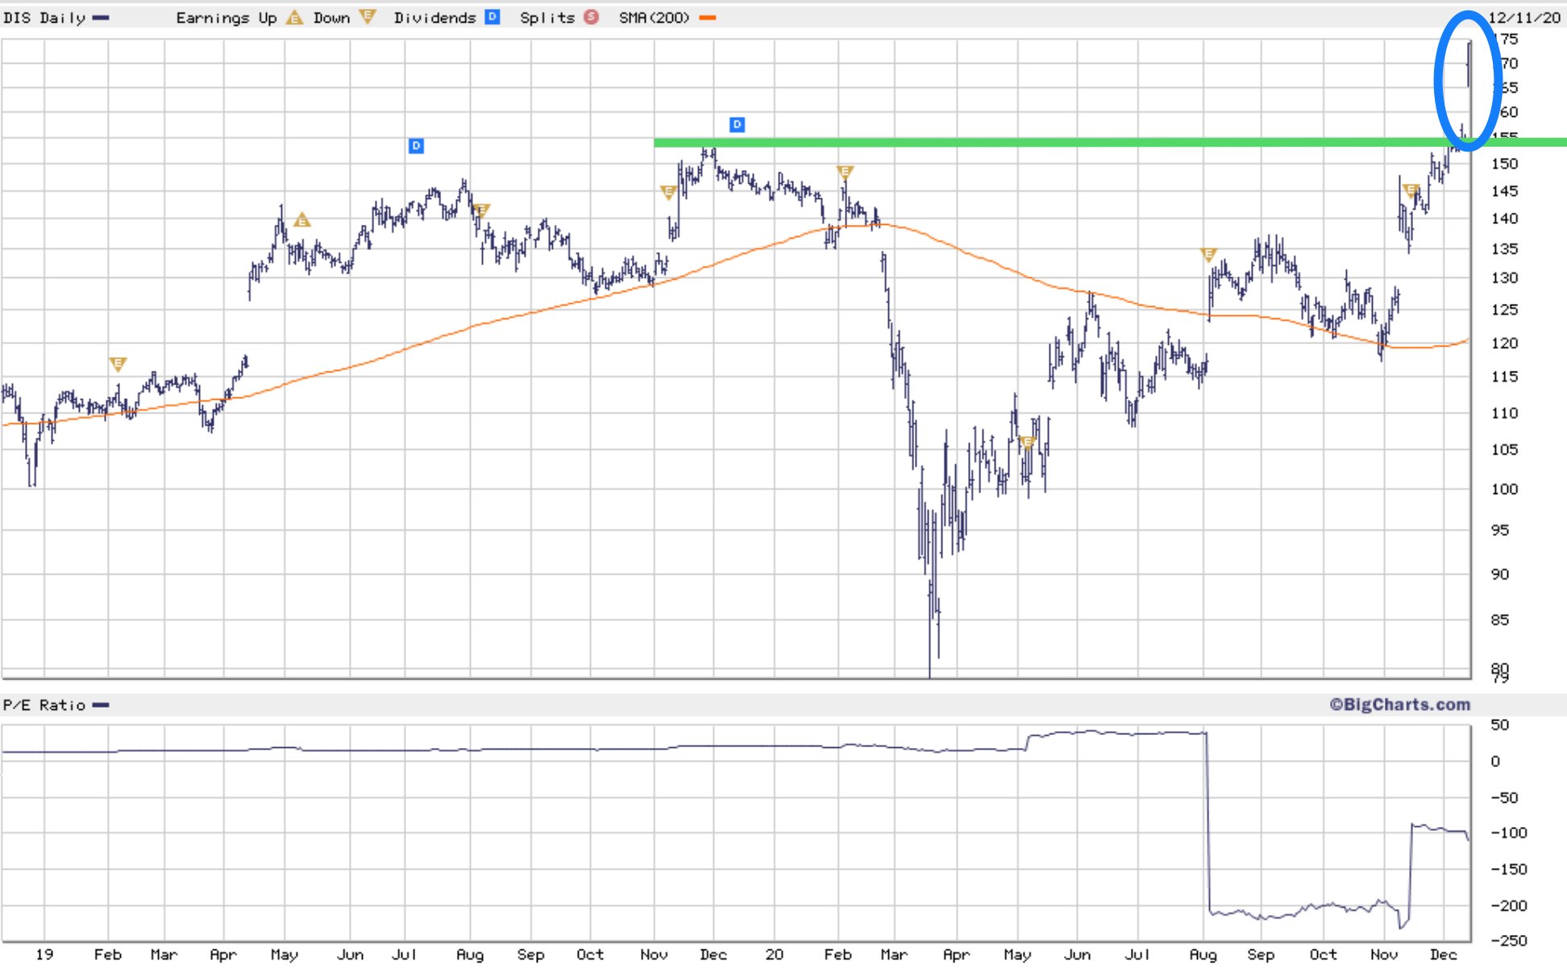
Task: Click the DIS Daily legend line swatch
Action: coord(101,18)
